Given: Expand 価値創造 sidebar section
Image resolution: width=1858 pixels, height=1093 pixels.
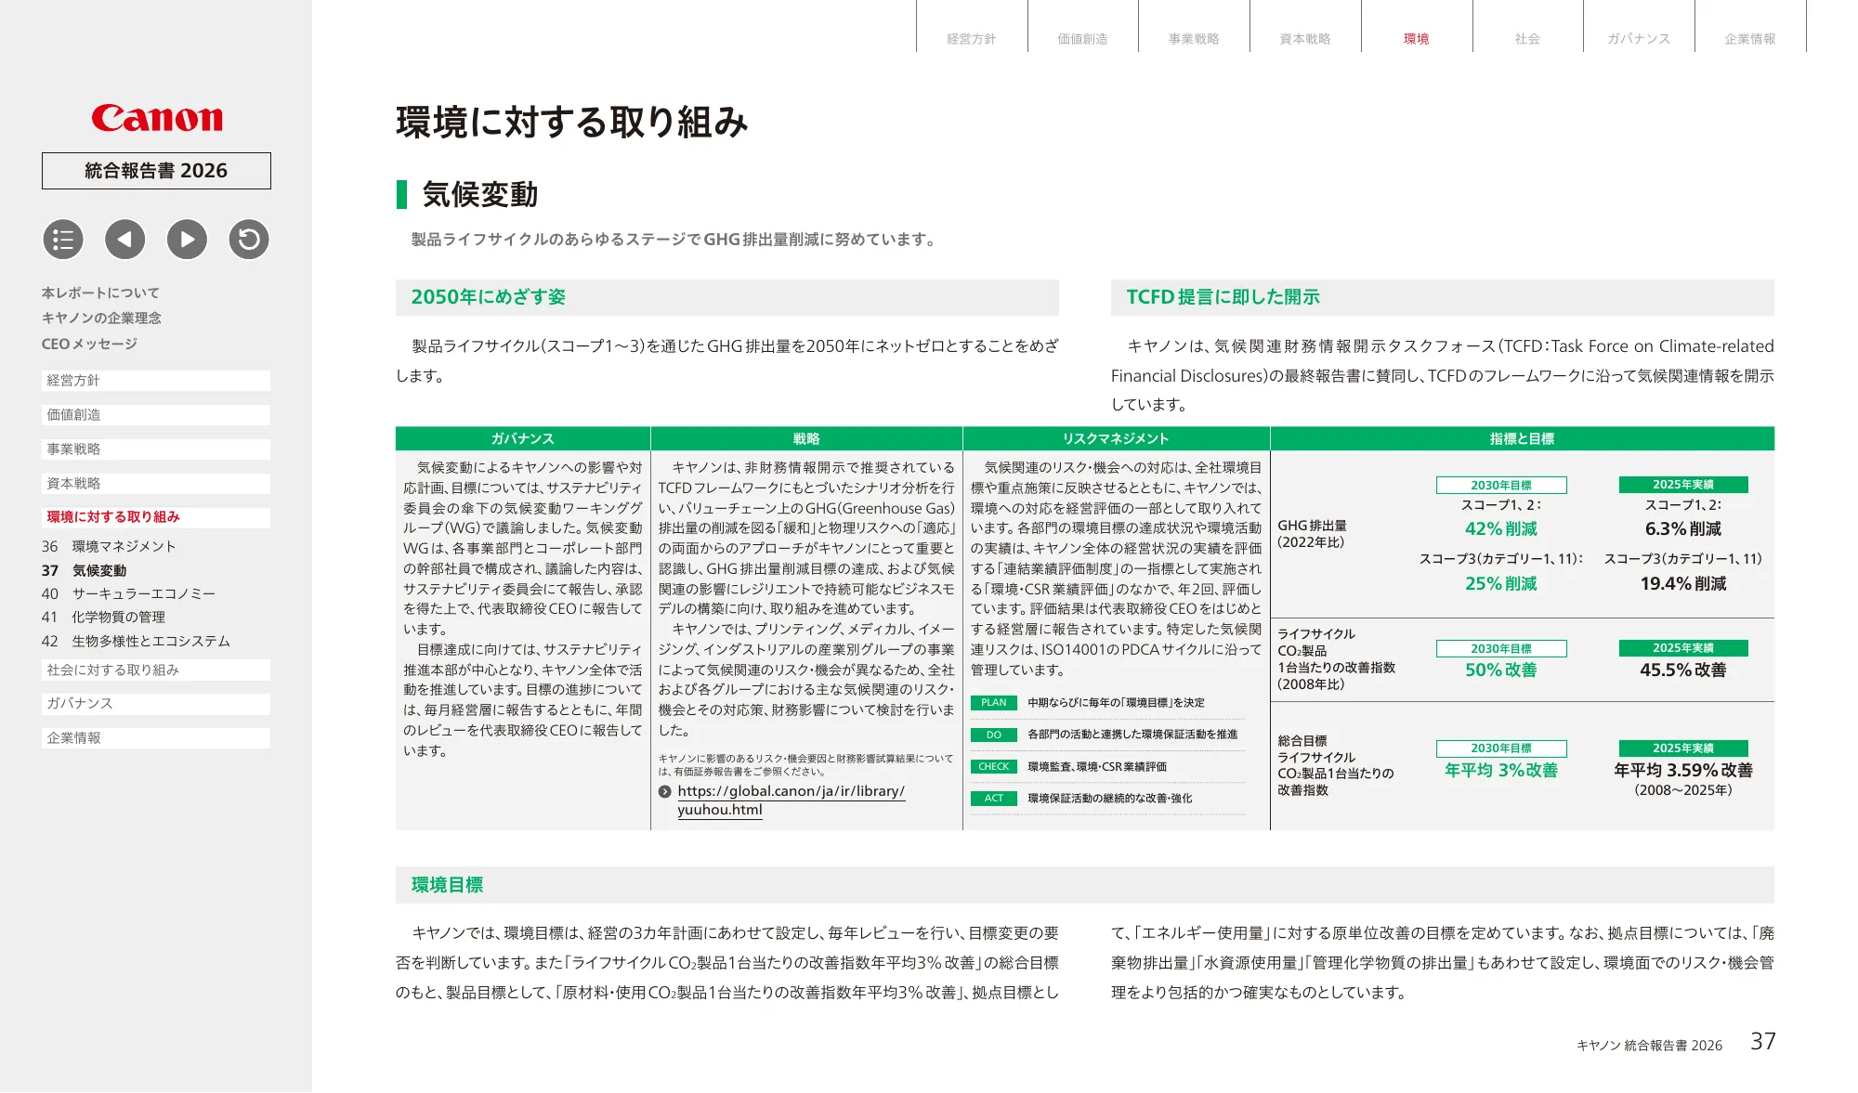Looking at the screenshot, I should point(156,415).
